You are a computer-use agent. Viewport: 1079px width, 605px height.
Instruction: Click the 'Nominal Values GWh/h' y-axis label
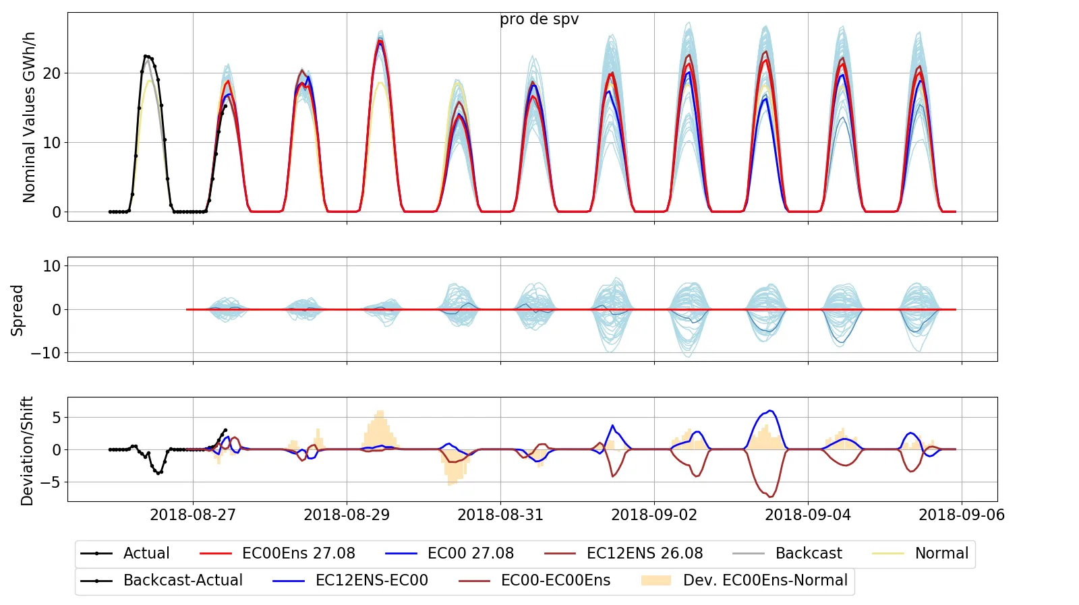(29, 117)
